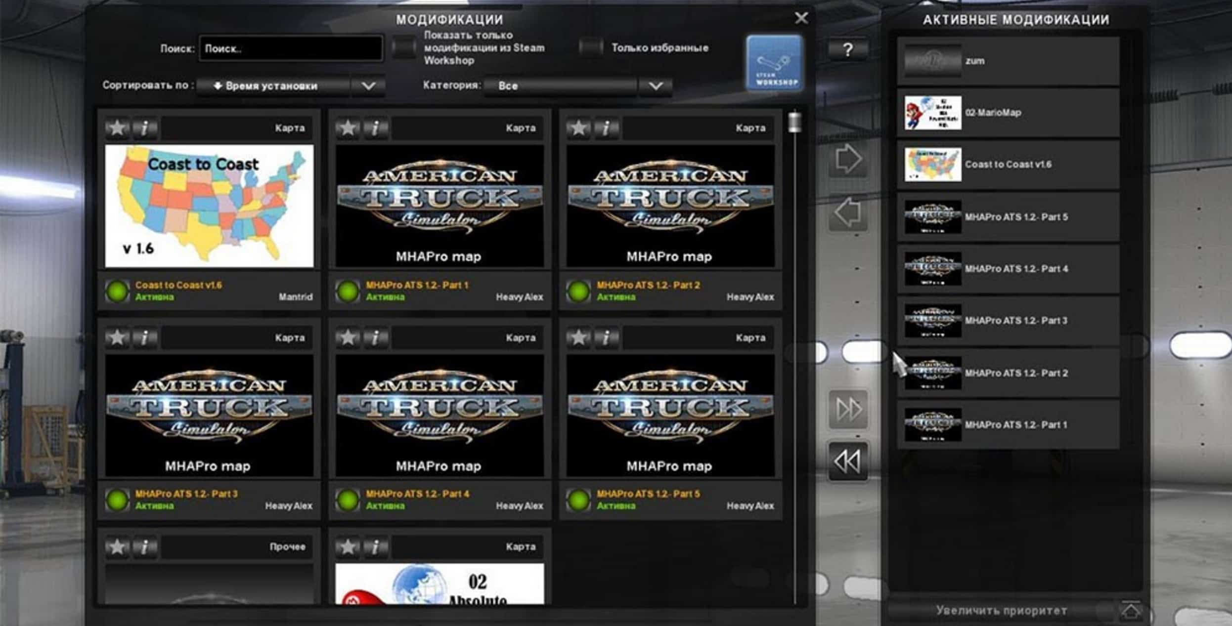Click the double right arrows activate-all button

(848, 409)
